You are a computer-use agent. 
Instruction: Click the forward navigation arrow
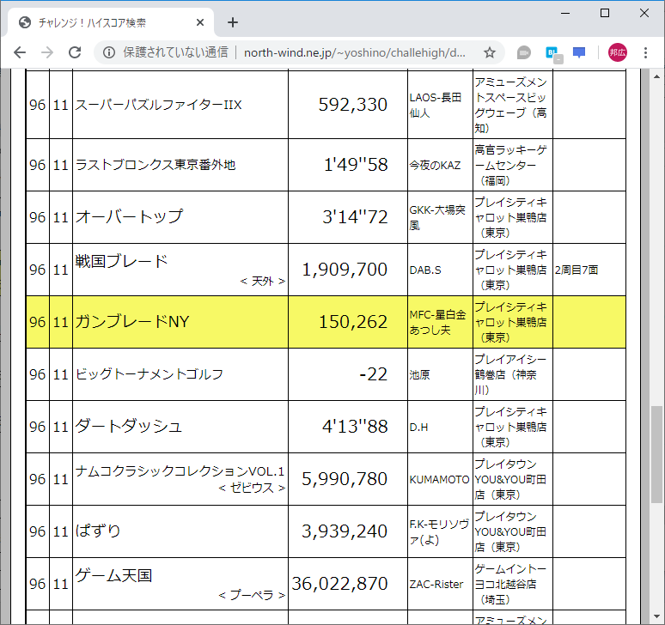pyautogui.click(x=47, y=52)
